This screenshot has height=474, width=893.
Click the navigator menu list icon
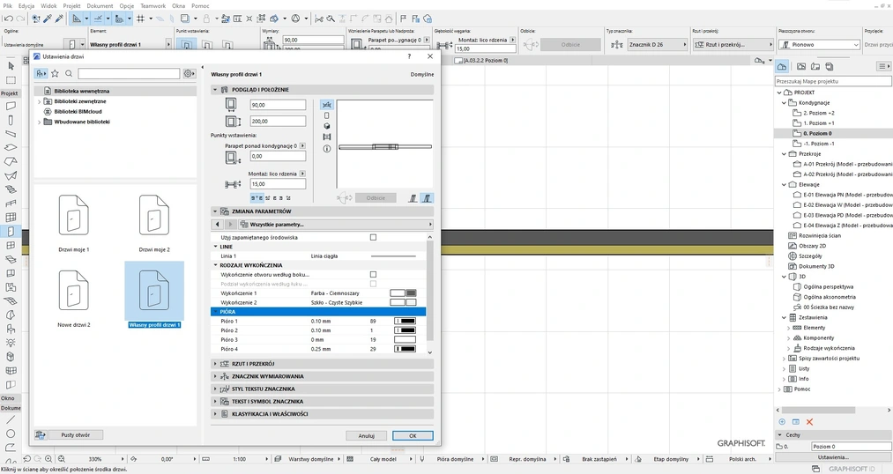pyautogui.click(x=882, y=67)
